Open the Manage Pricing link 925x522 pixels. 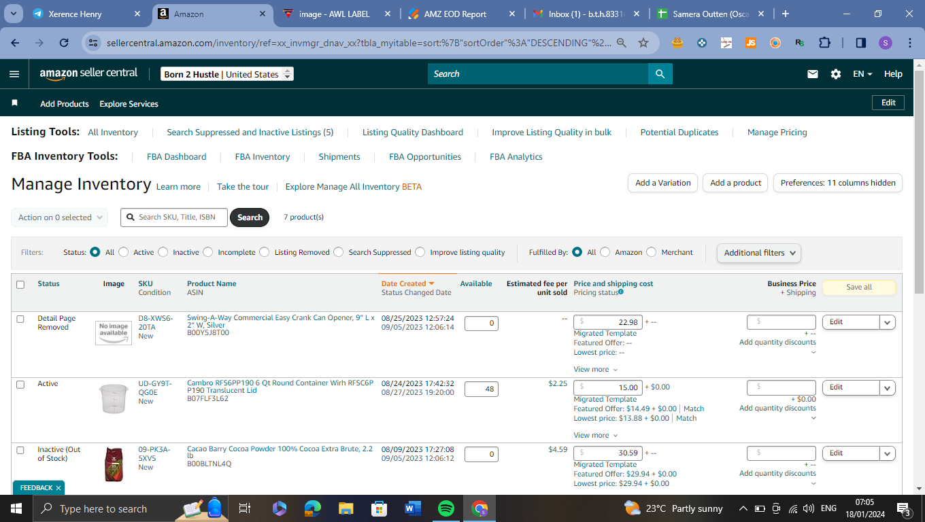[x=777, y=133]
